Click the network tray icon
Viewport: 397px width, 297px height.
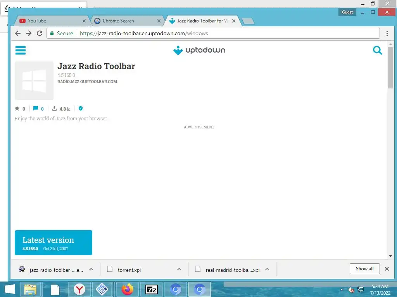click(x=360, y=290)
